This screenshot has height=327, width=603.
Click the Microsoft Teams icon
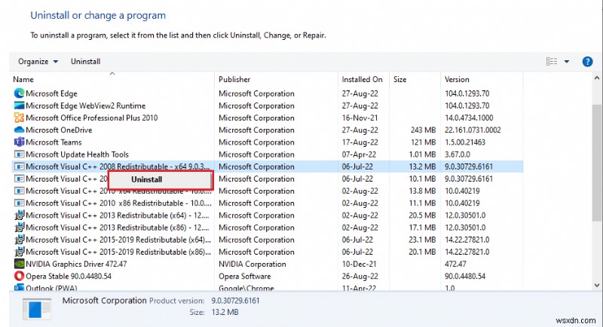pyautogui.click(x=19, y=142)
